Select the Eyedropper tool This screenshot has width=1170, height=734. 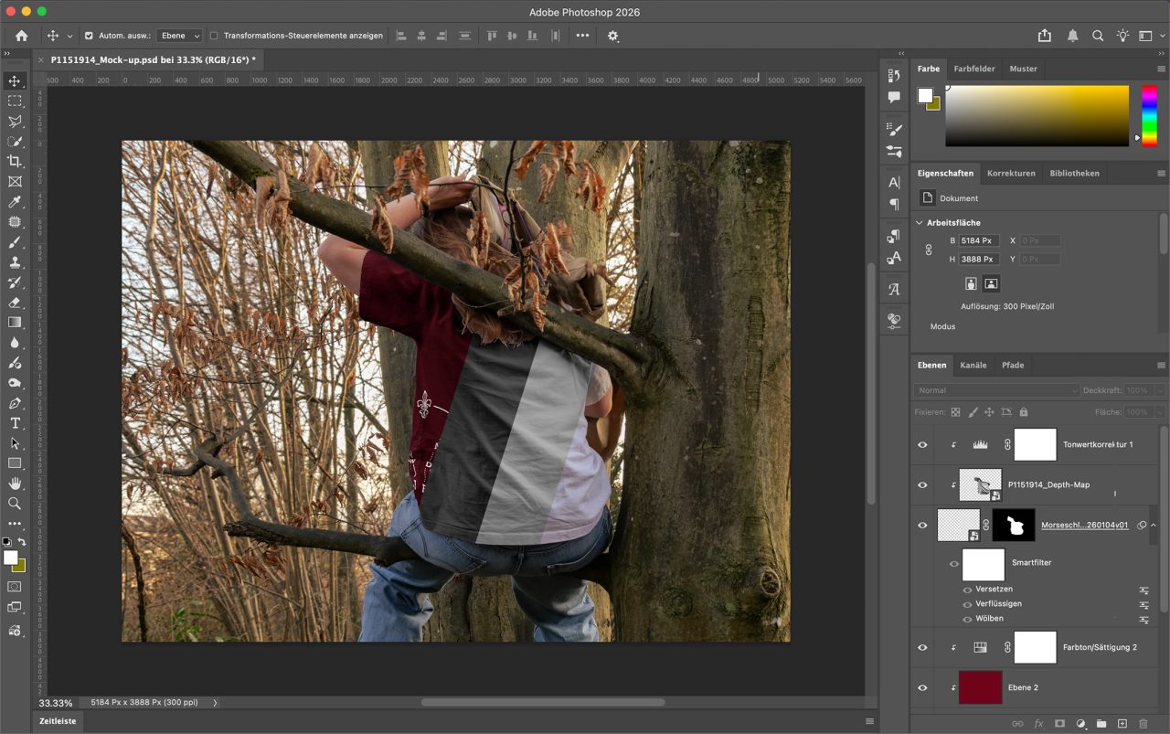tap(15, 202)
